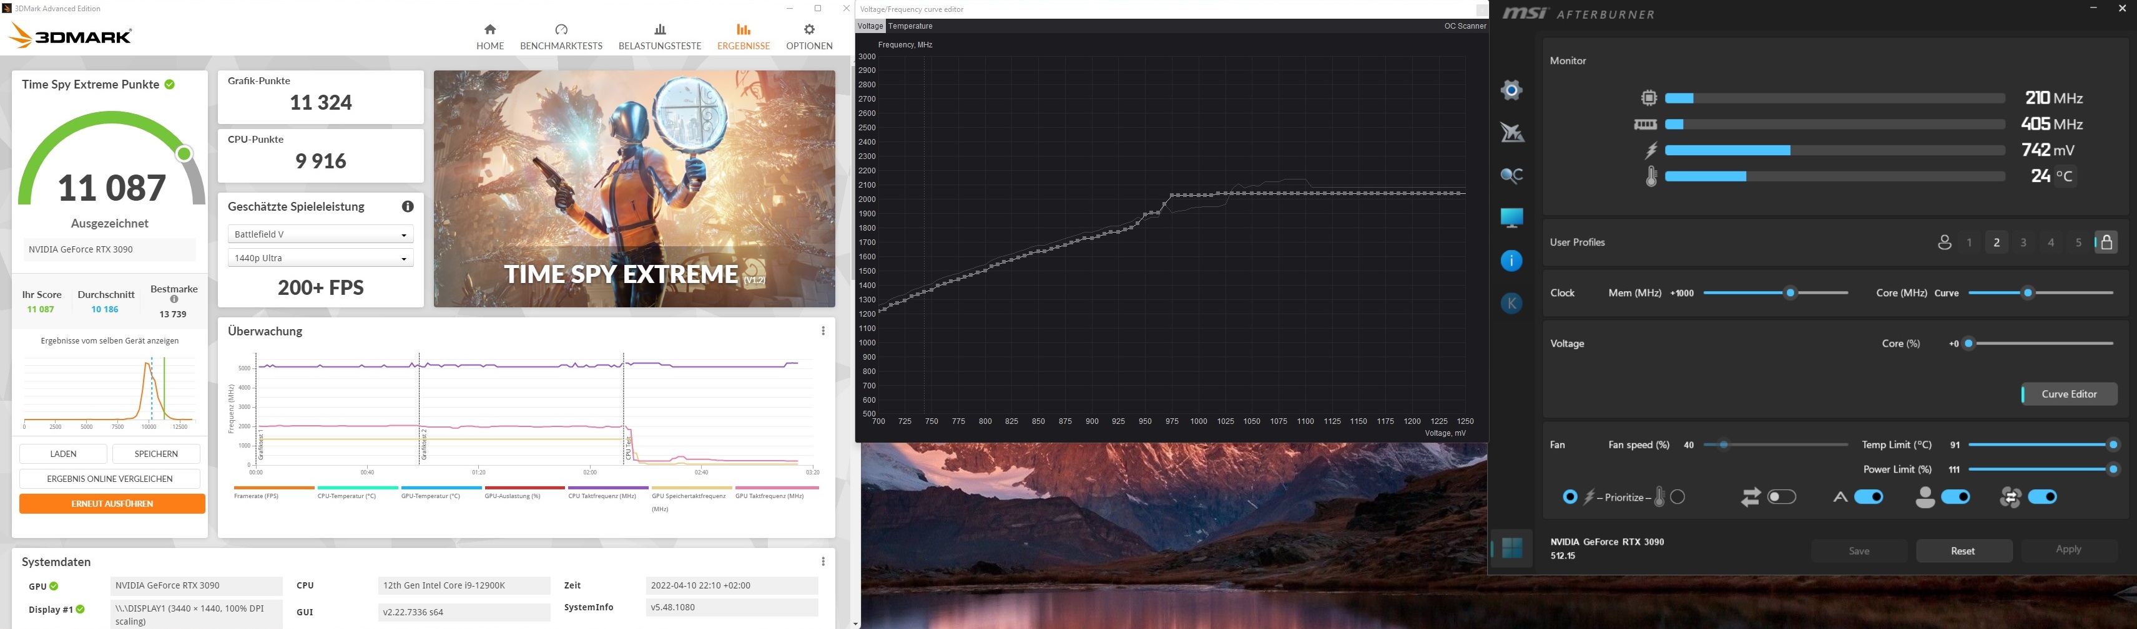Launch the OC Scanner magnifier icon in Afterburner sidebar

1511,175
